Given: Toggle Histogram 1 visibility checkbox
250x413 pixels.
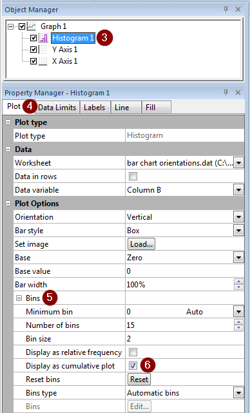Looking at the screenshot, I should (34, 38).
